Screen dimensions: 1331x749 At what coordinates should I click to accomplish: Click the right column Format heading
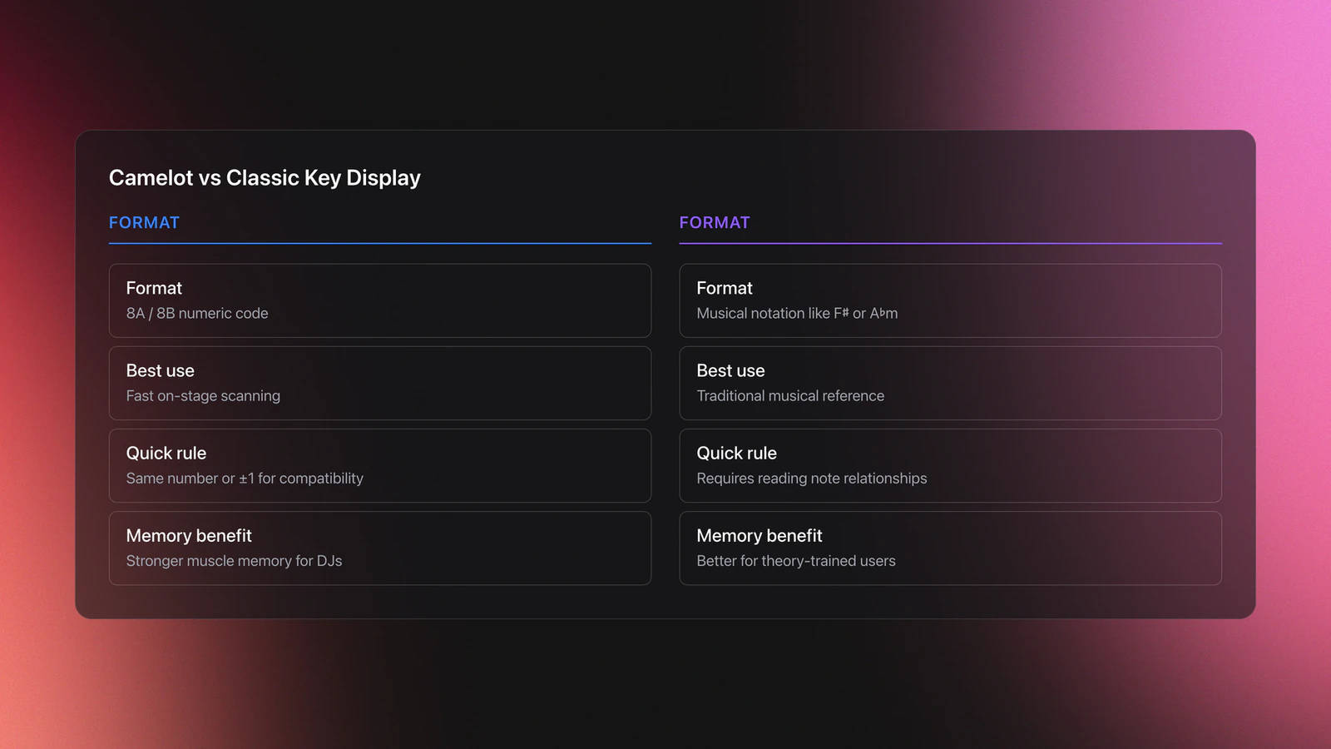pyautogui.click(x=725, y=288)
